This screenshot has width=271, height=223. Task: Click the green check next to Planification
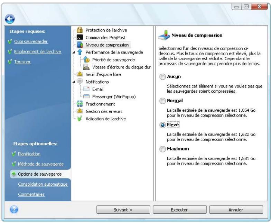[14, 154]
